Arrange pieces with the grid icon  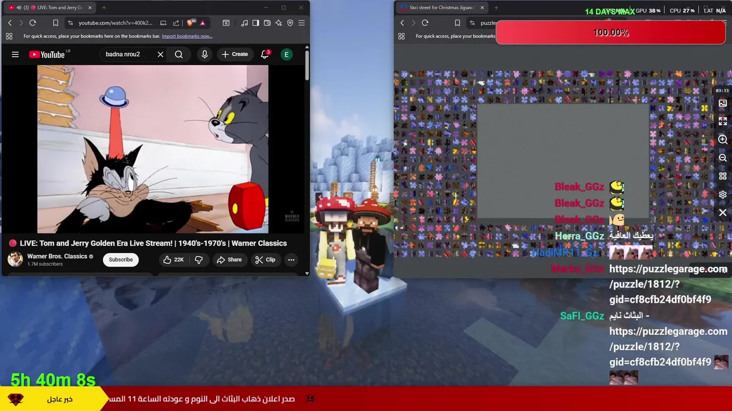coord(723,176)
